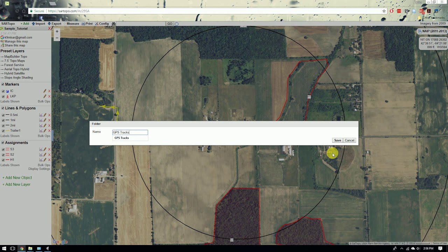This screenshot has height=252, width=448.
Task: Click Add New Layer
Action: tap(16, 184)
